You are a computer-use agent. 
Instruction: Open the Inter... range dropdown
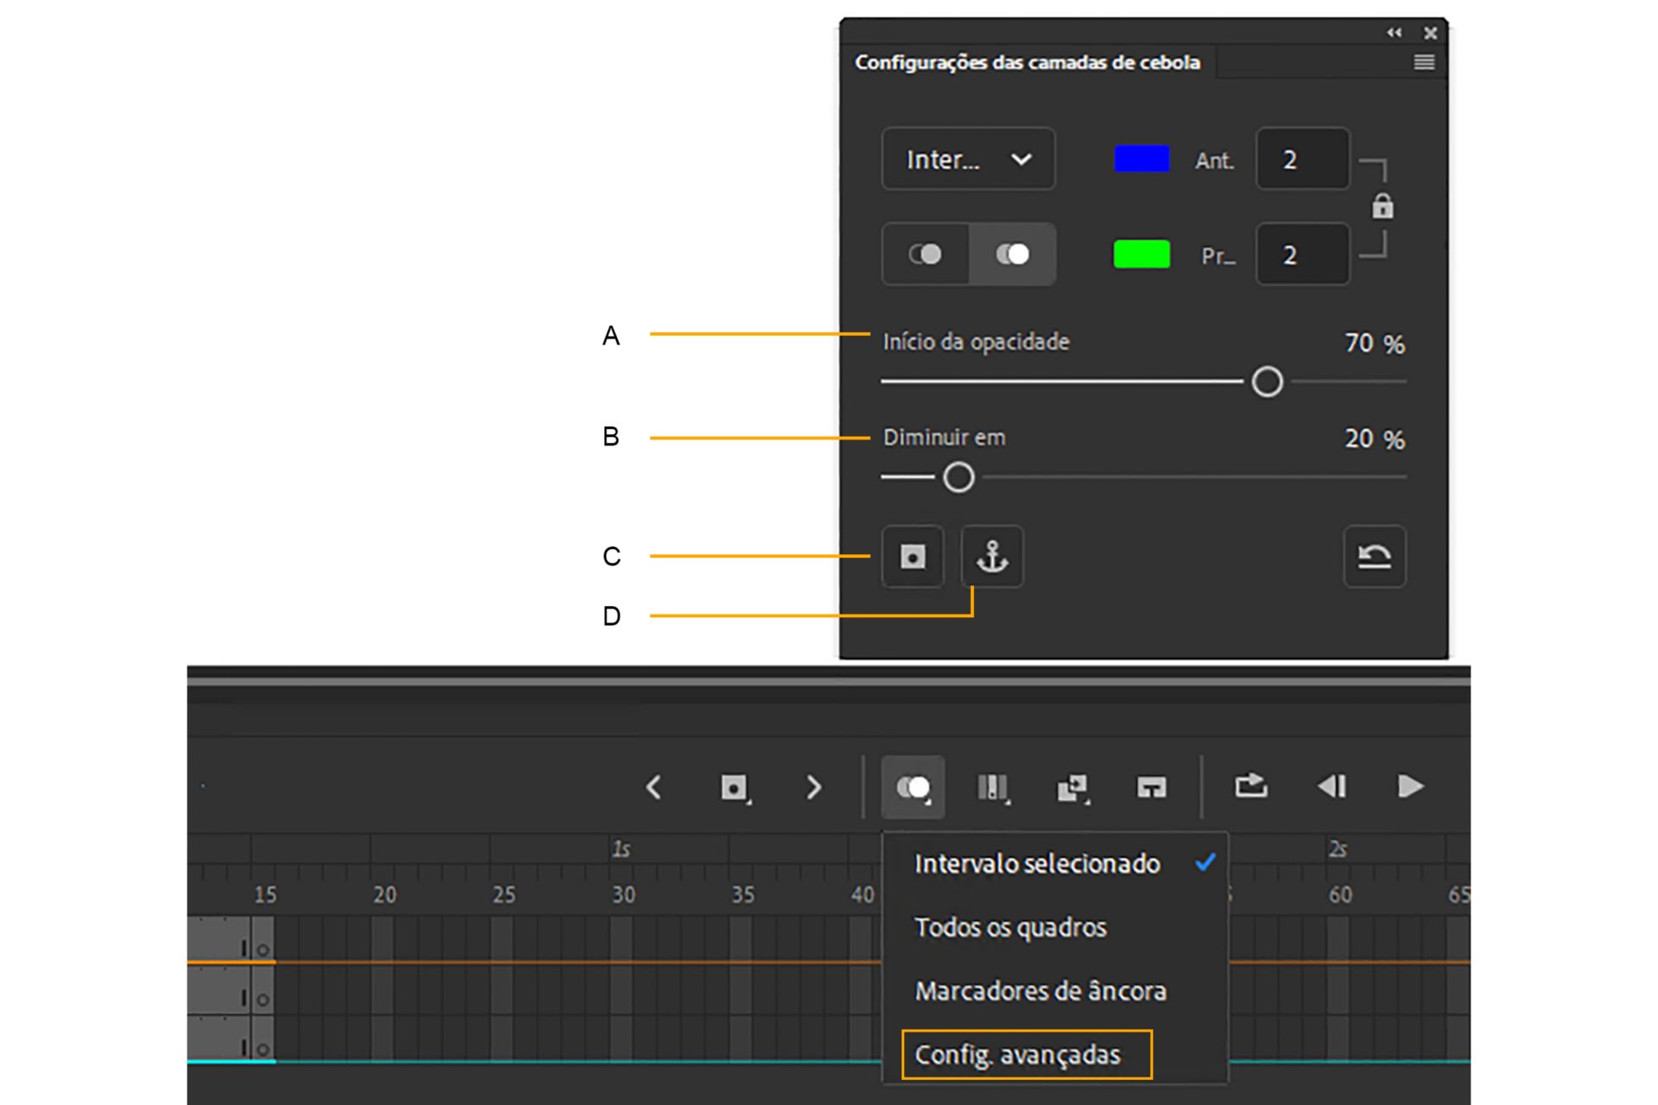coord(968,159)
